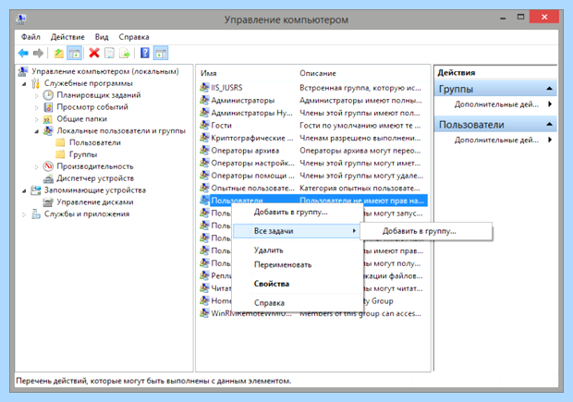Toggle the Show/Hide console tree icon
Image resolution: width=573 pixels, height=402 pixels.
click(x=75, y=54)
